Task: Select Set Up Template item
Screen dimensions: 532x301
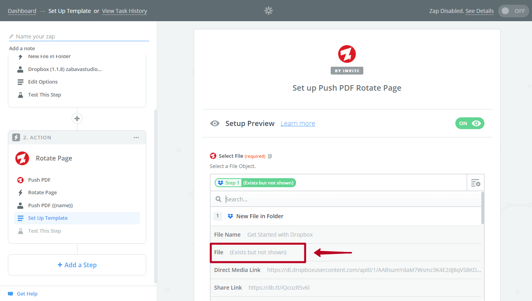Action: tap(77, 218)
